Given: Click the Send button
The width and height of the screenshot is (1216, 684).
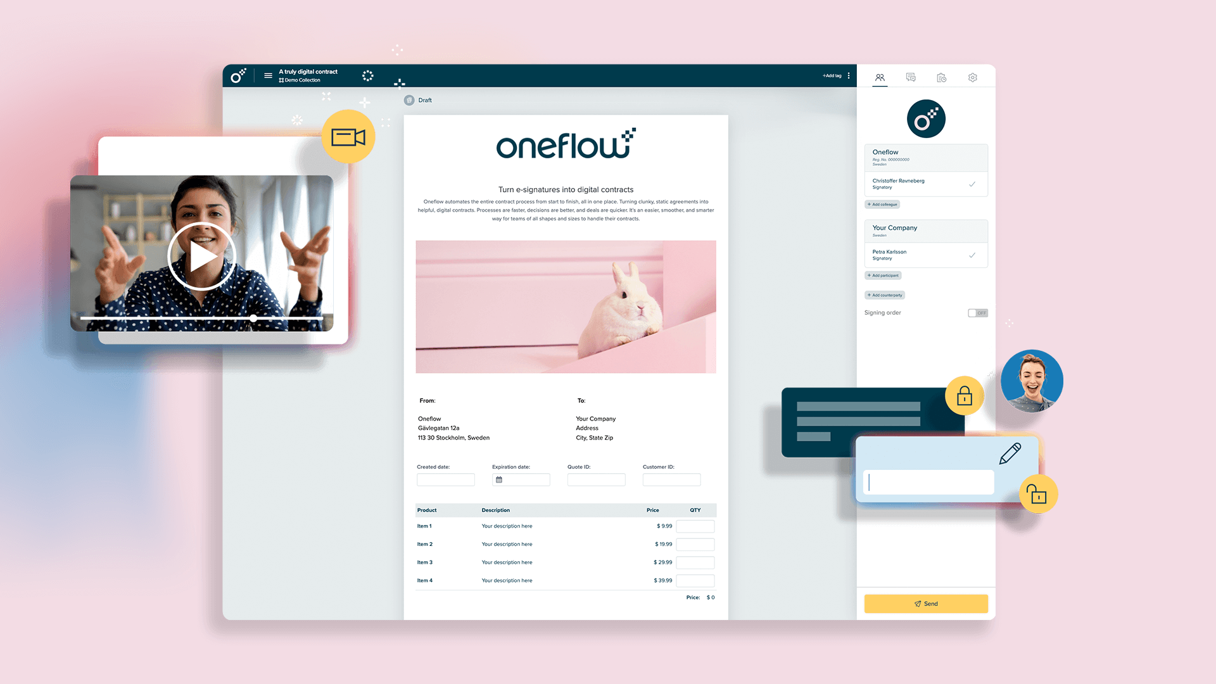Looking at the screenshot, I should [x=925, y=603].
